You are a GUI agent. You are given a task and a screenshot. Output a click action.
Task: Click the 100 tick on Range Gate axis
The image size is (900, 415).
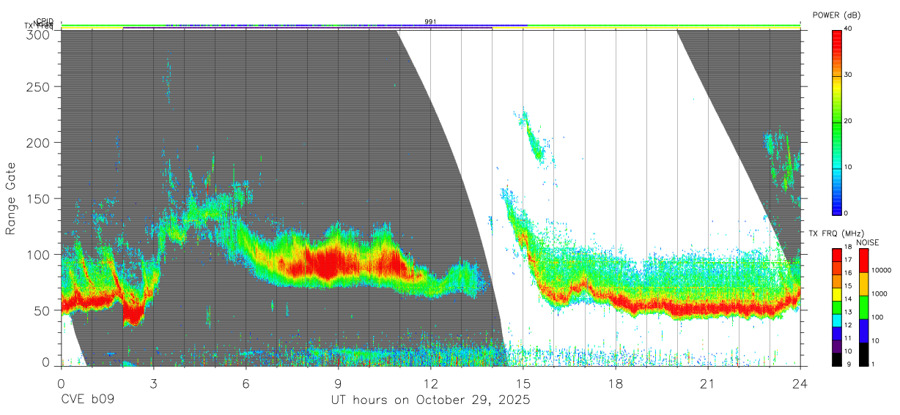coord(37,254)
